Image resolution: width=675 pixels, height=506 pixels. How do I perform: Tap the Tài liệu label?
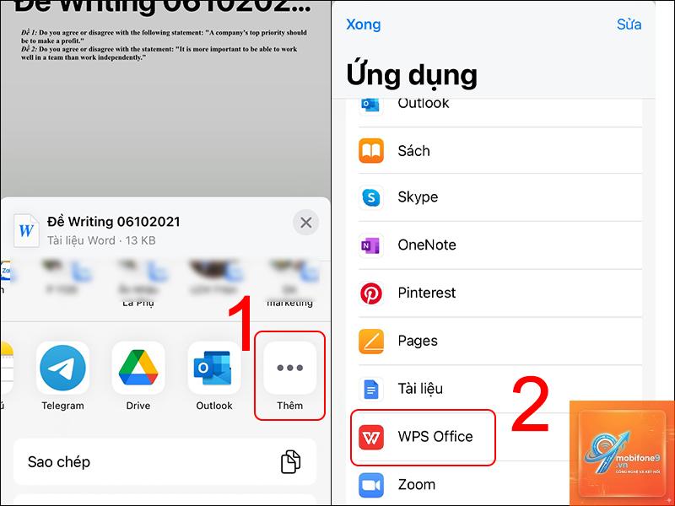(x=420, y=389)
